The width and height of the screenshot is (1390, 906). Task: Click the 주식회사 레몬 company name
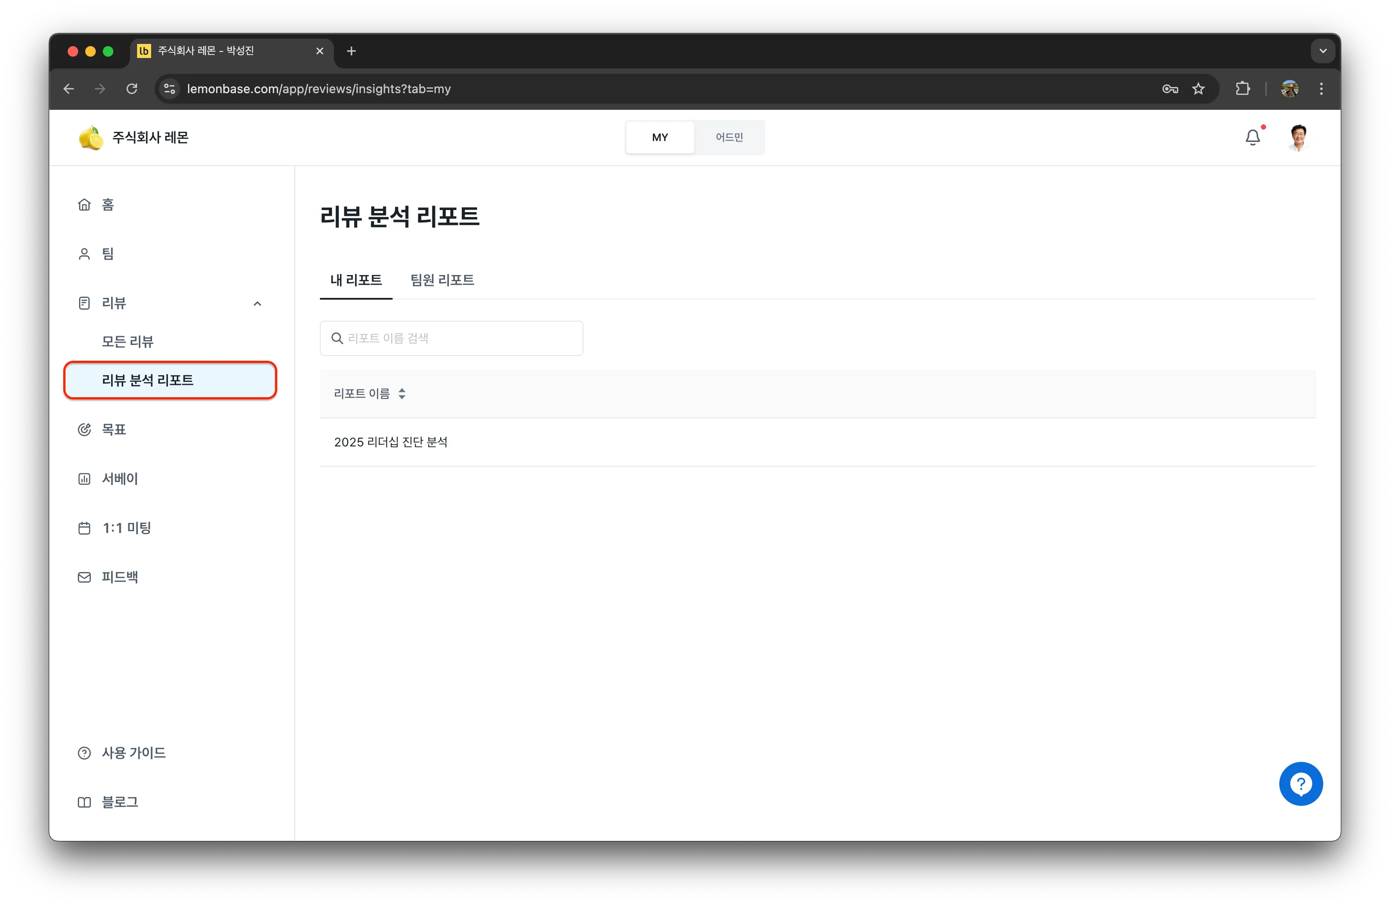150,137
